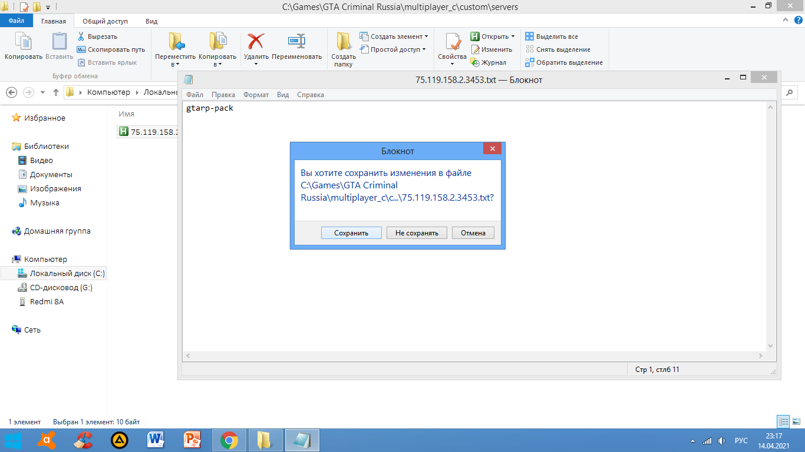Open Google Chrome from taskbar

tap(229, 440)
